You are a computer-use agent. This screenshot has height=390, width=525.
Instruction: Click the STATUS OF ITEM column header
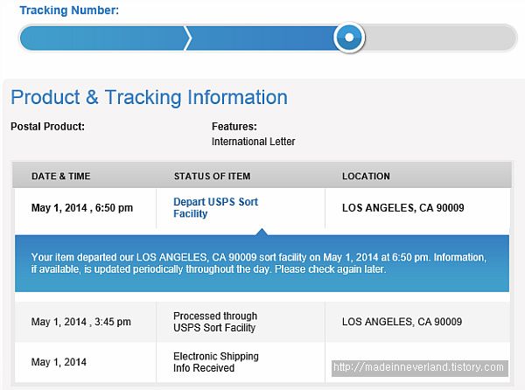(212, 176)
